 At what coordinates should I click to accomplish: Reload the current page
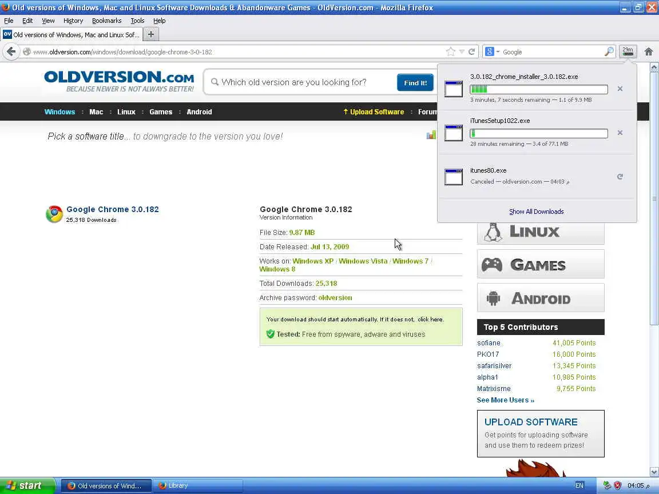tap(471, 51)
